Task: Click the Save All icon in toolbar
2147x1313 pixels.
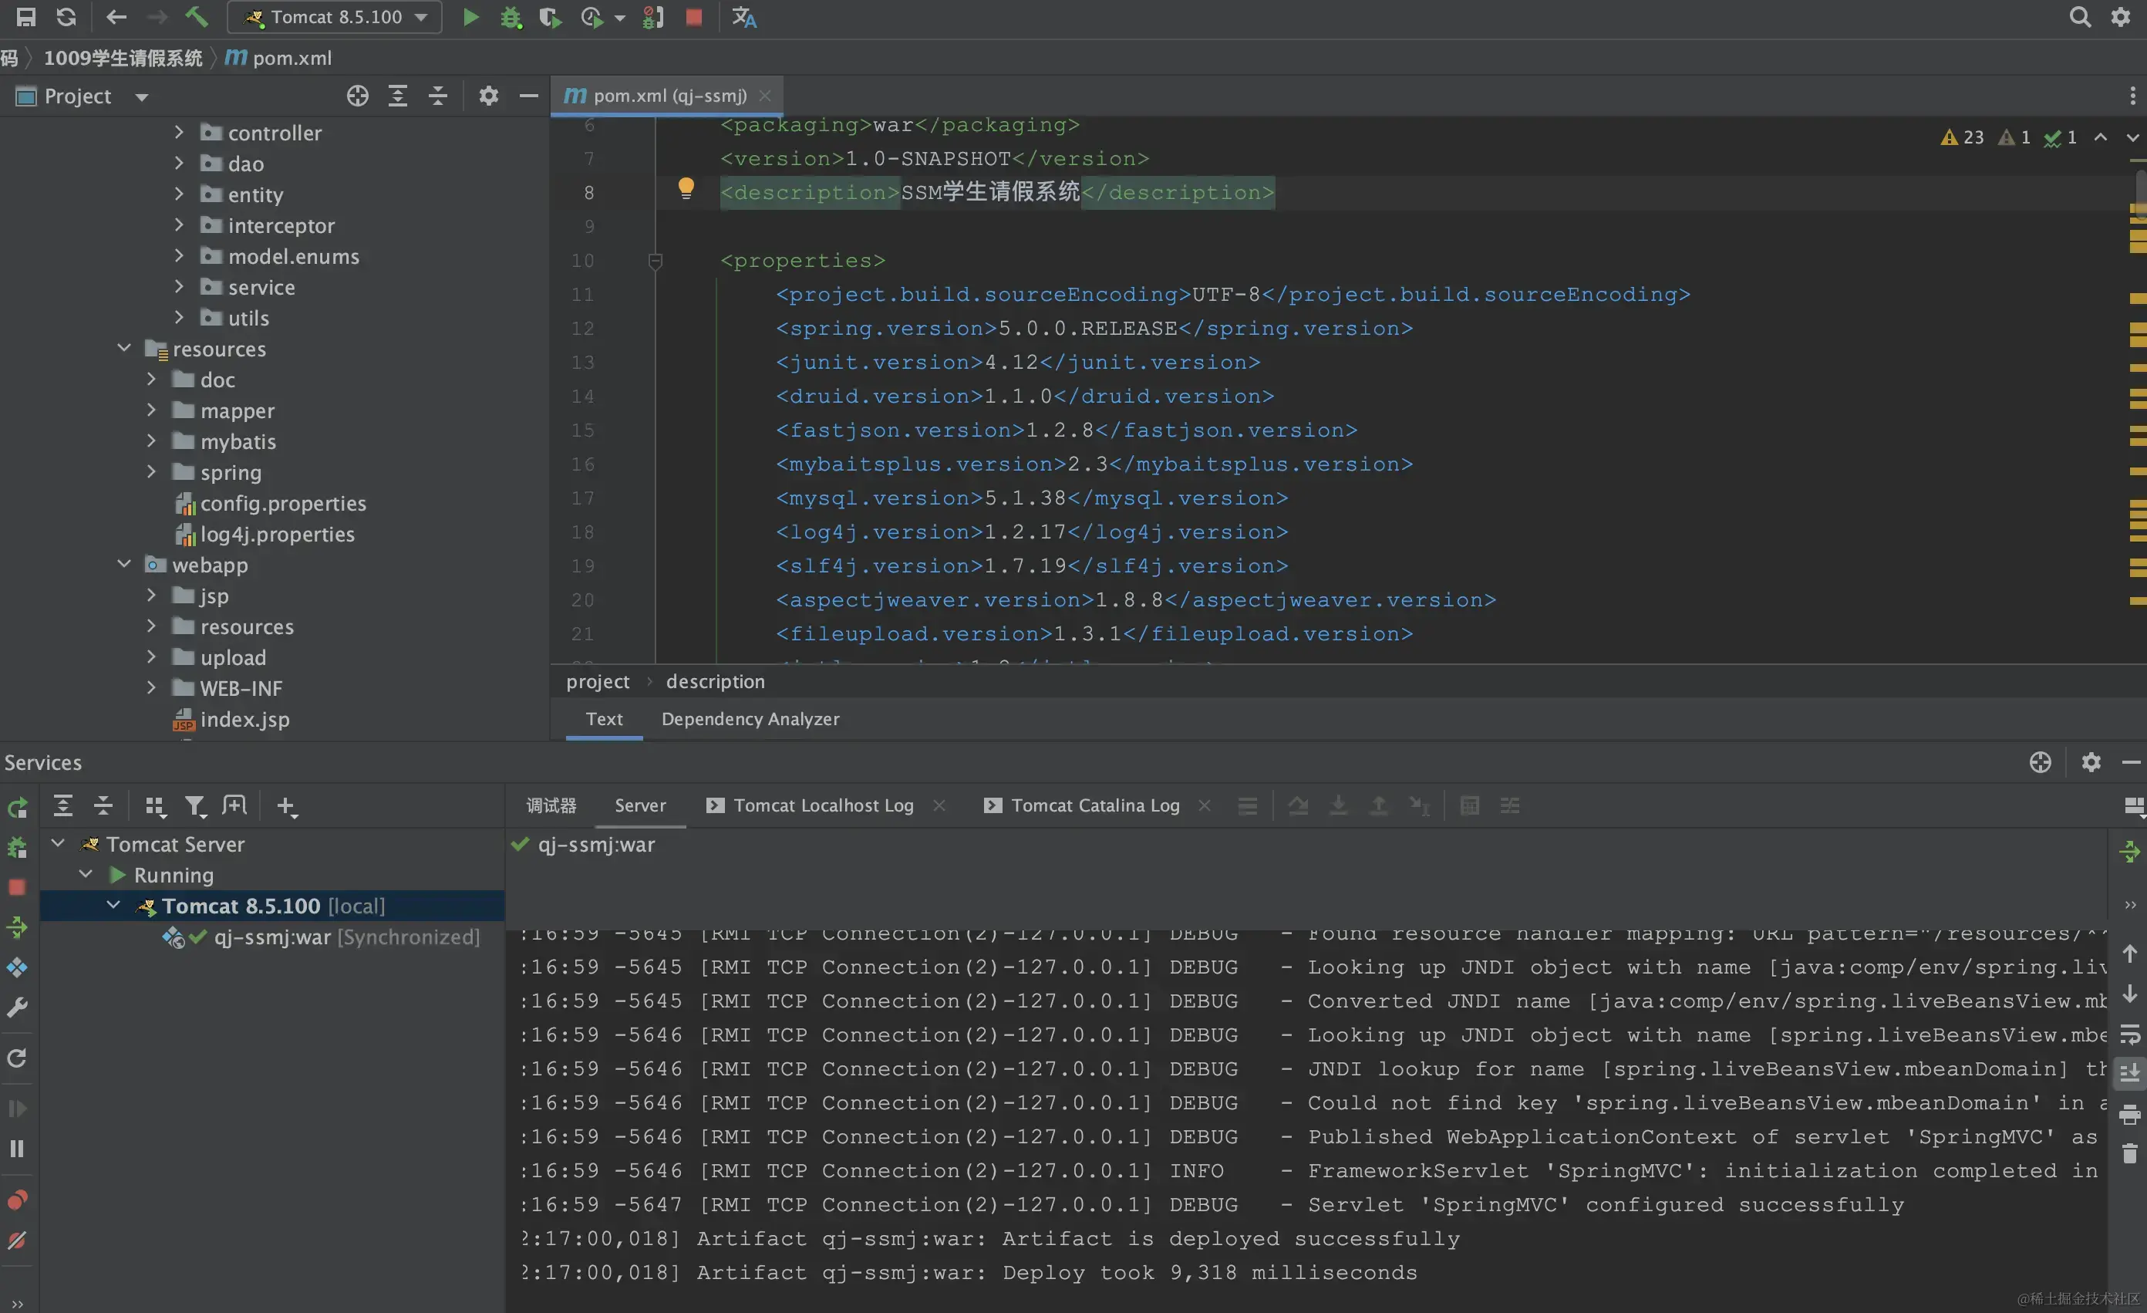Action: tap(26, 16)
